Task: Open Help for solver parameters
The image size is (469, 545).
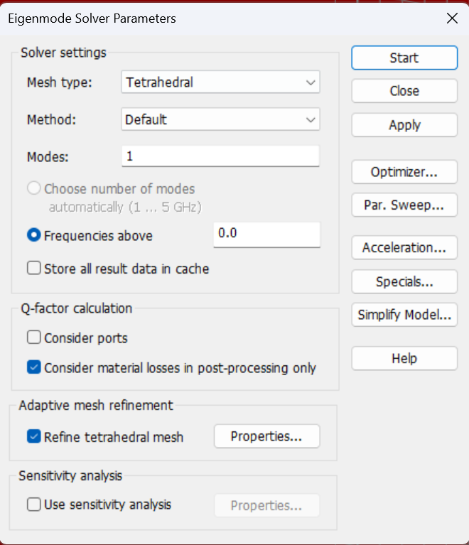Action: (x=404, y=358)
